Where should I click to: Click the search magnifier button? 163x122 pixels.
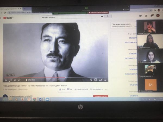coord(108,17)
